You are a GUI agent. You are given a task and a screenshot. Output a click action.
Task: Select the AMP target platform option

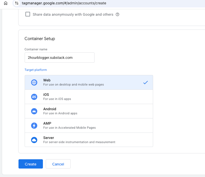tap(89, 126)
